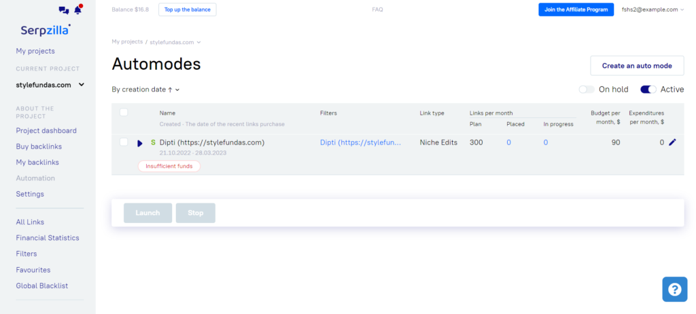Click the Balance $16.8 text
Screen dimensions: 696x314
click(130, 9)
